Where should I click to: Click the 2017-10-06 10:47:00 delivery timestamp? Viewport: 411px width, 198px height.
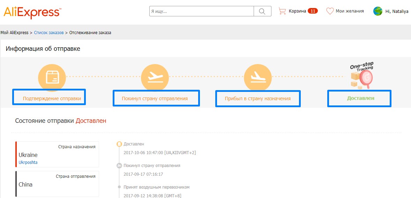pyautogui.click(x=160, y=152)
